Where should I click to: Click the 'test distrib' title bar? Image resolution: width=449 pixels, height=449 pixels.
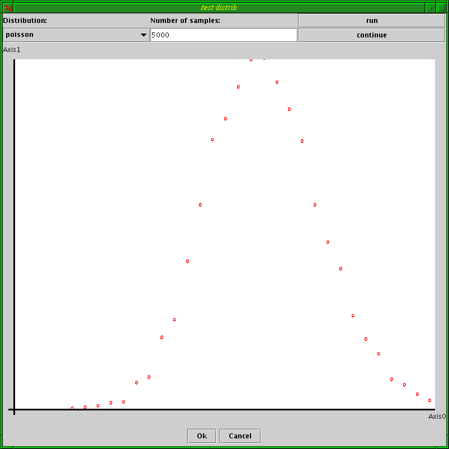click(219, 8)
